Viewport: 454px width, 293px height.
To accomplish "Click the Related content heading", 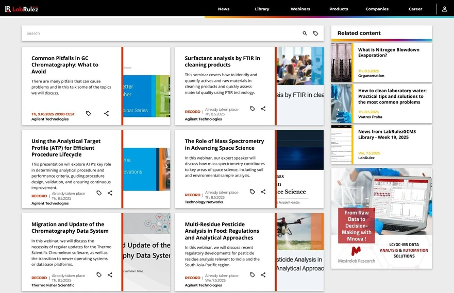I will [x=359, y=33].
